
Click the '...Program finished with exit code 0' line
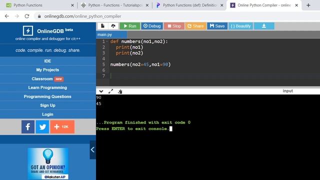143,122
